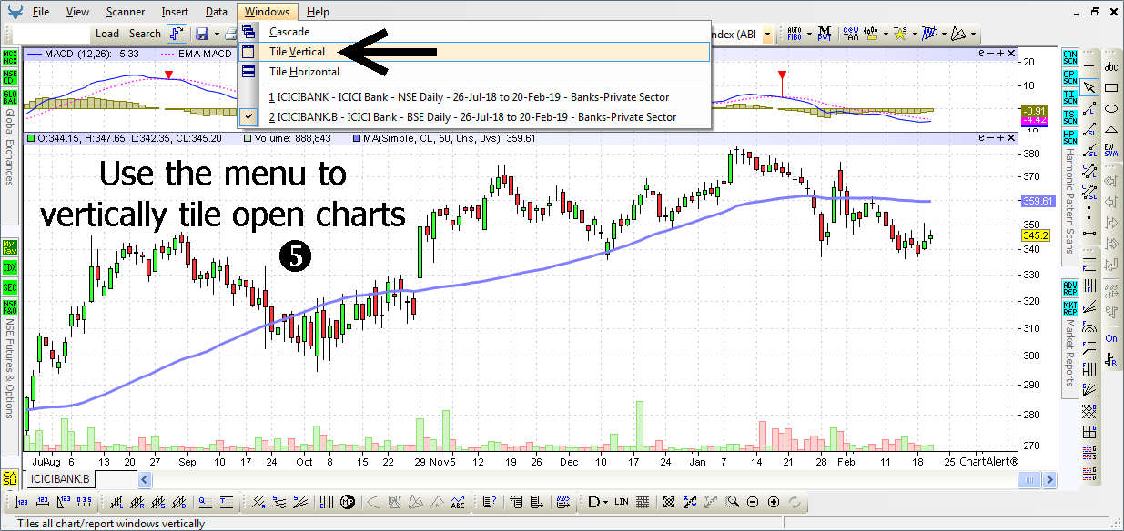This screenshot has width=1124, height=531.
Task: Select the abc text annotation tool
Action: click(1111, 66)
